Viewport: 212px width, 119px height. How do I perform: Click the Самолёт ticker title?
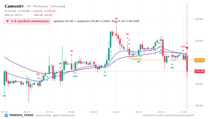(14, 6)
